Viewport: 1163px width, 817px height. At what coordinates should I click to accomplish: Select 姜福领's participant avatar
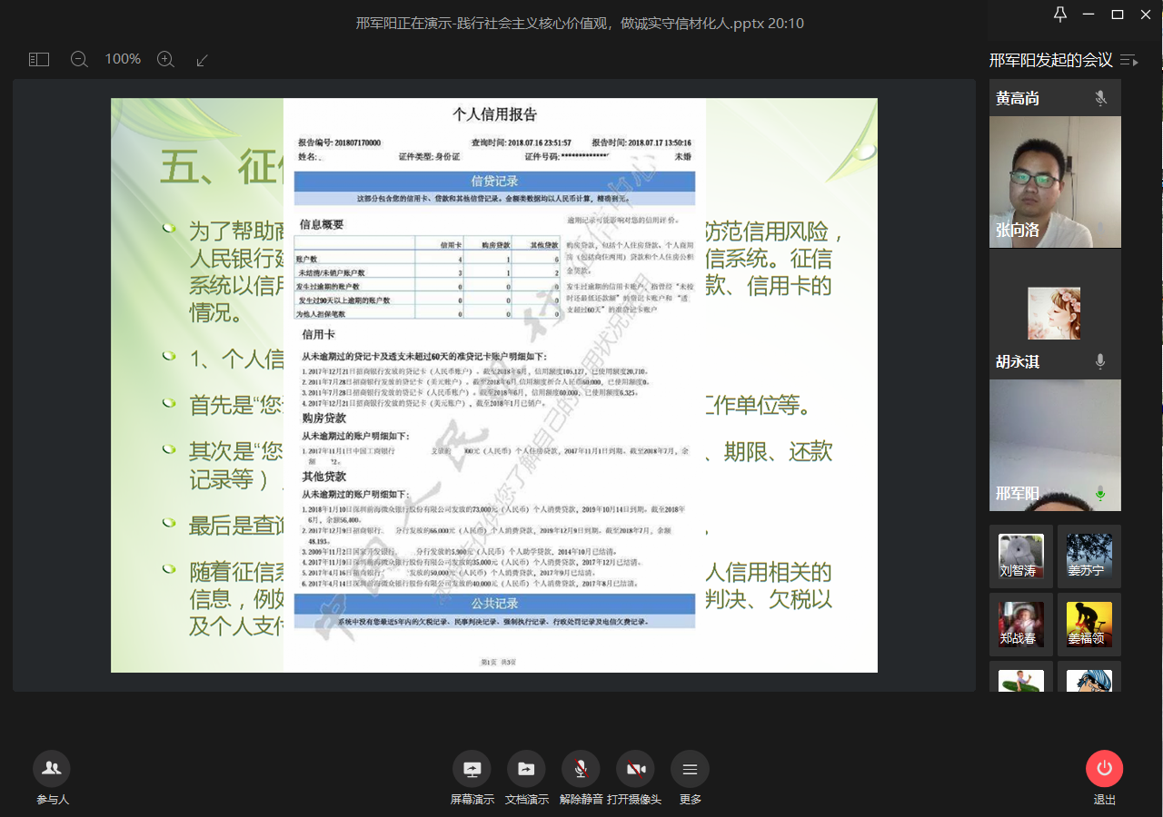pos(1088,624)
